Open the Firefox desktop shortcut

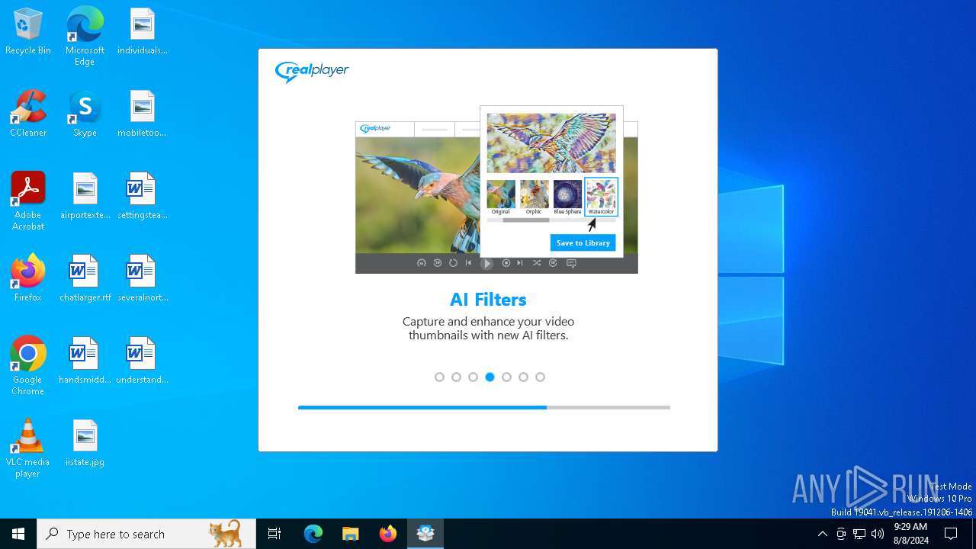(28, 279)
